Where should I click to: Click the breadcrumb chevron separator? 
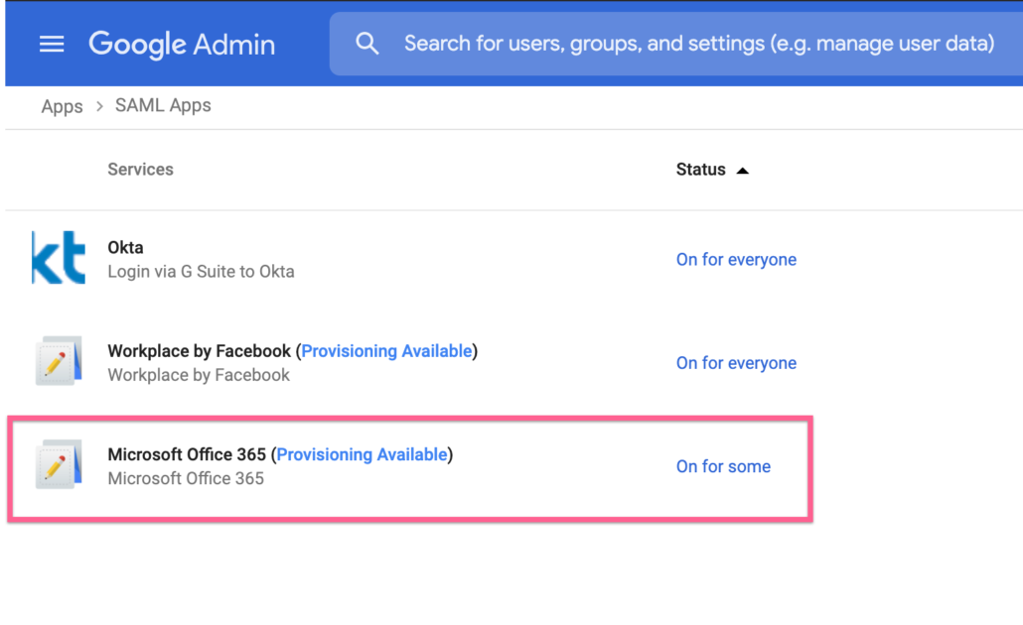(99, 106)
